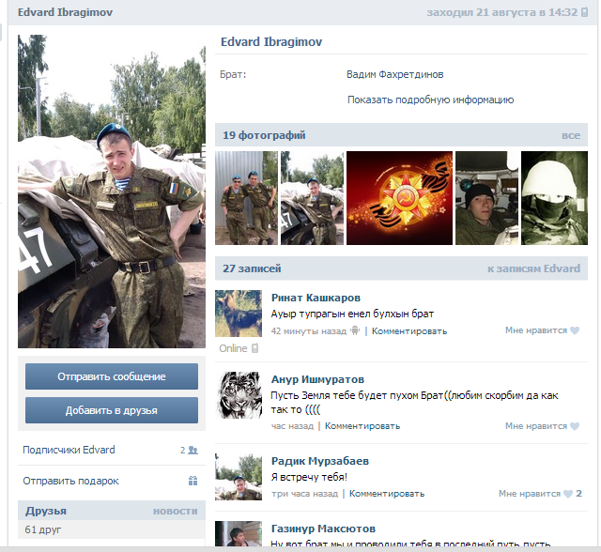601x552 pixels.
Task: Click Отправить подарок link
Action: (x=70, y=481)
